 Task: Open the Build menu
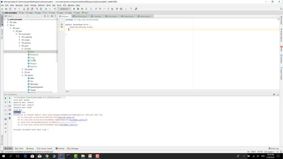click(x=49, y=5)
